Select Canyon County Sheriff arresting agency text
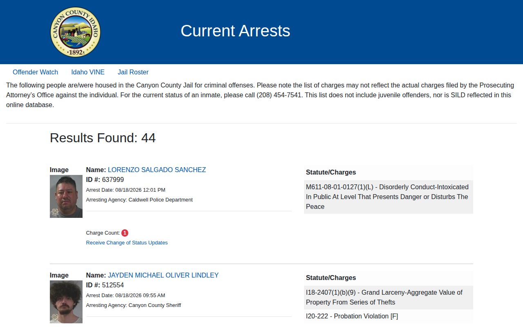This screenshot has height=327, width=523. pos(155,305)
